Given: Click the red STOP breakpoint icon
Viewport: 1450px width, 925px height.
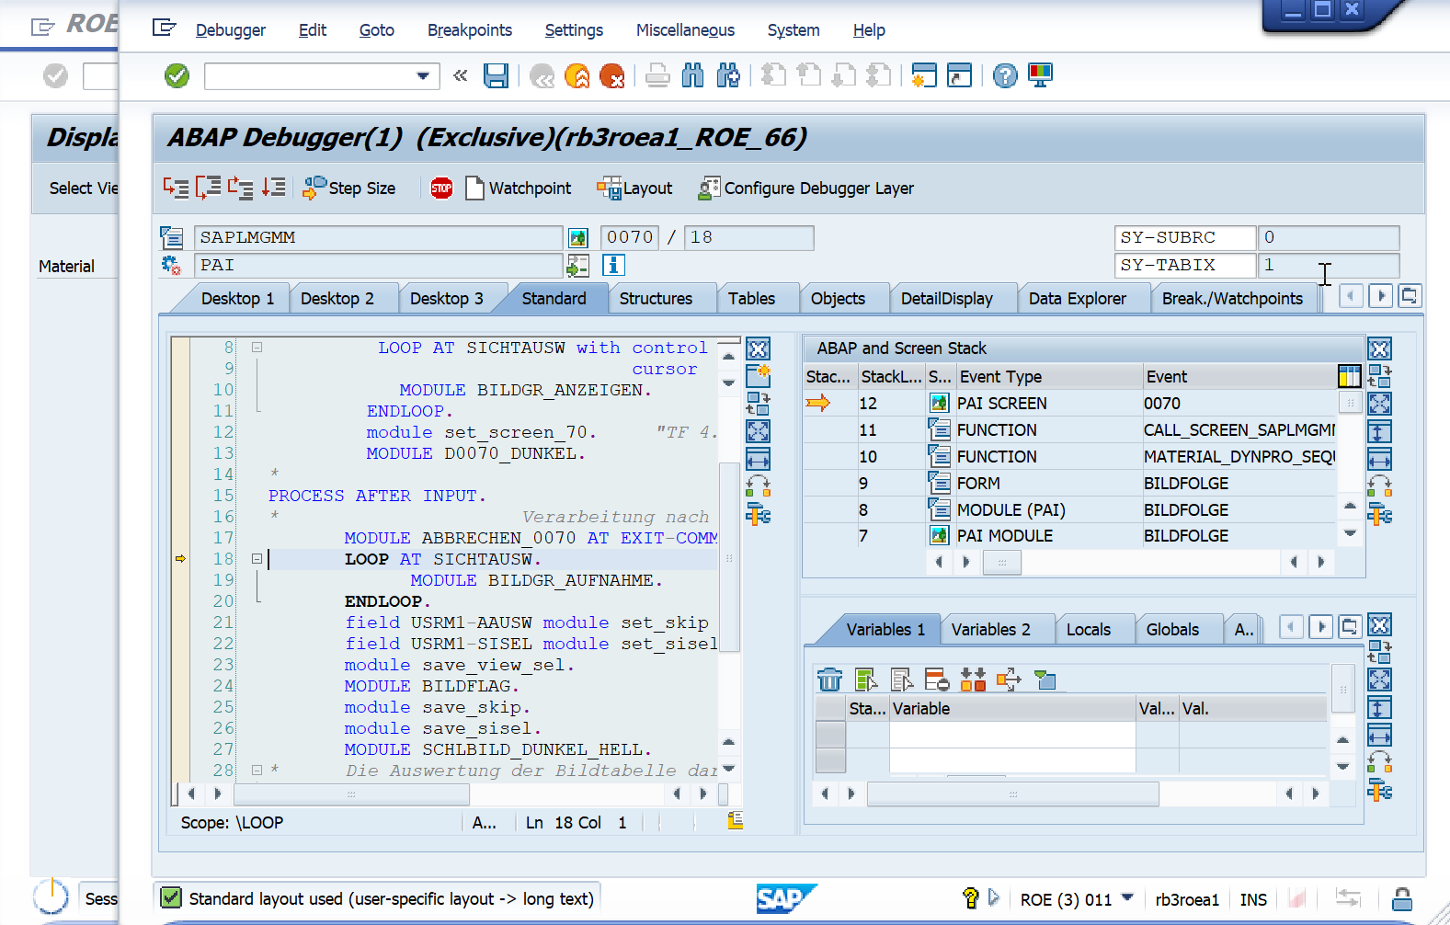Looking at the screenshot, I should [x=441, y=188].
